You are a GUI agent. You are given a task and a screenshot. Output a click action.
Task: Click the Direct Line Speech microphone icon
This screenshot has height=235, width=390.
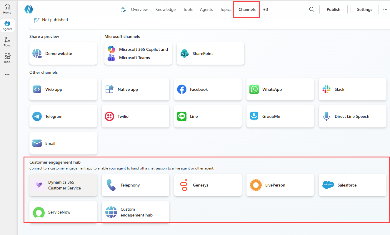326,116
